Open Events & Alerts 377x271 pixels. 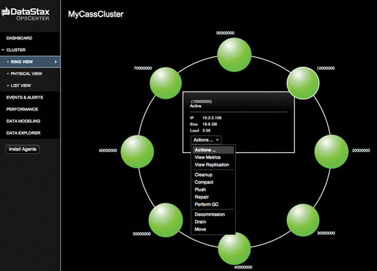click(25, 98)
